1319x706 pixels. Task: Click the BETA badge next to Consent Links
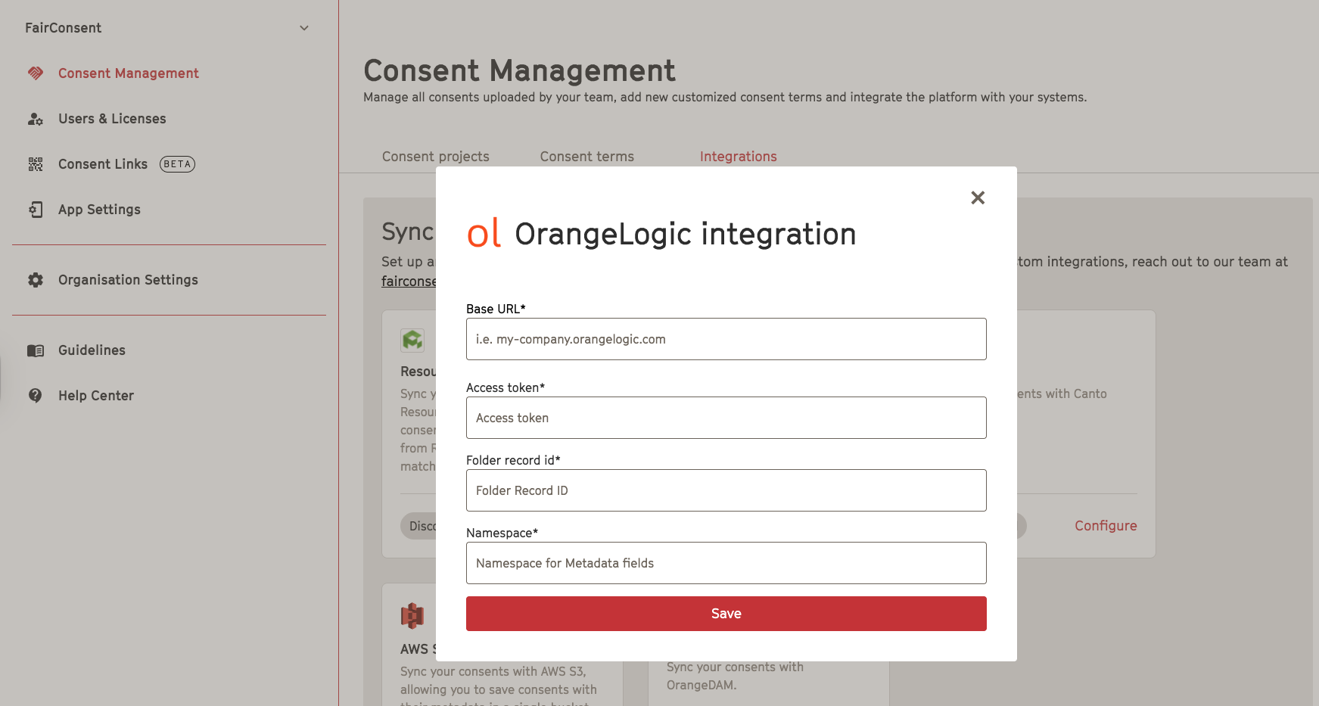(x=177, y=164)
